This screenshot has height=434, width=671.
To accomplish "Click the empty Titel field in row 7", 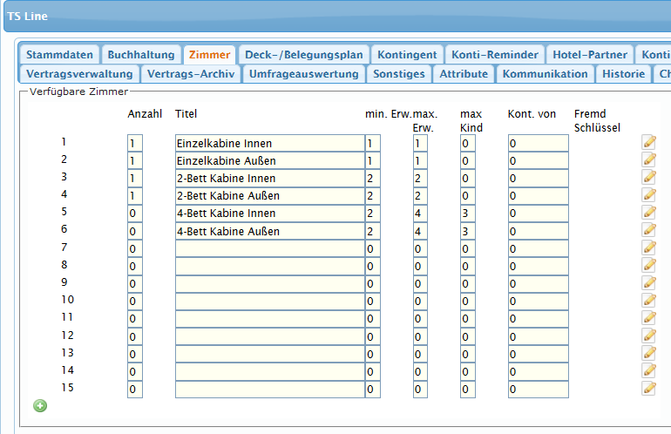I will [x=269, y=249].
